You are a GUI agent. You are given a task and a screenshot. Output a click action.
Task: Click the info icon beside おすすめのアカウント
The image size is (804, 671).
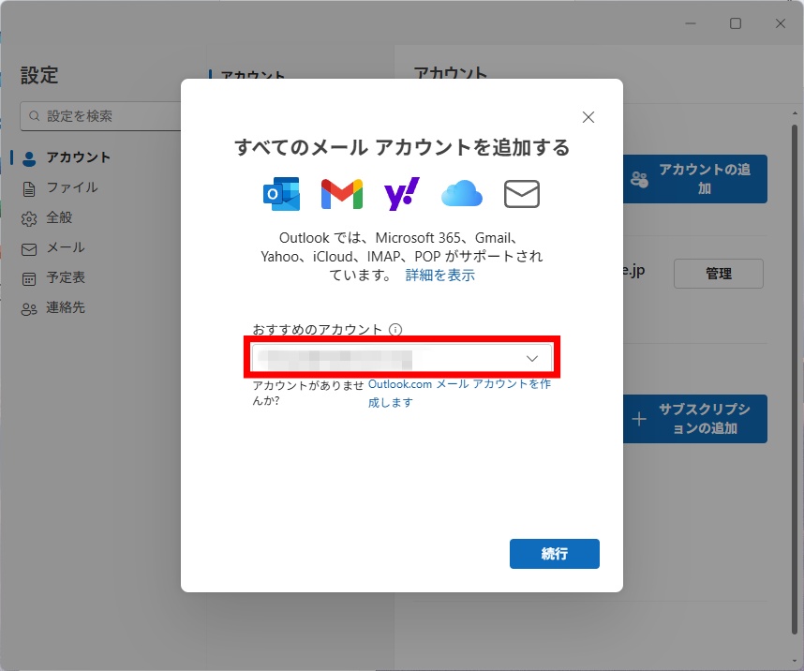[x=395, y=330]
